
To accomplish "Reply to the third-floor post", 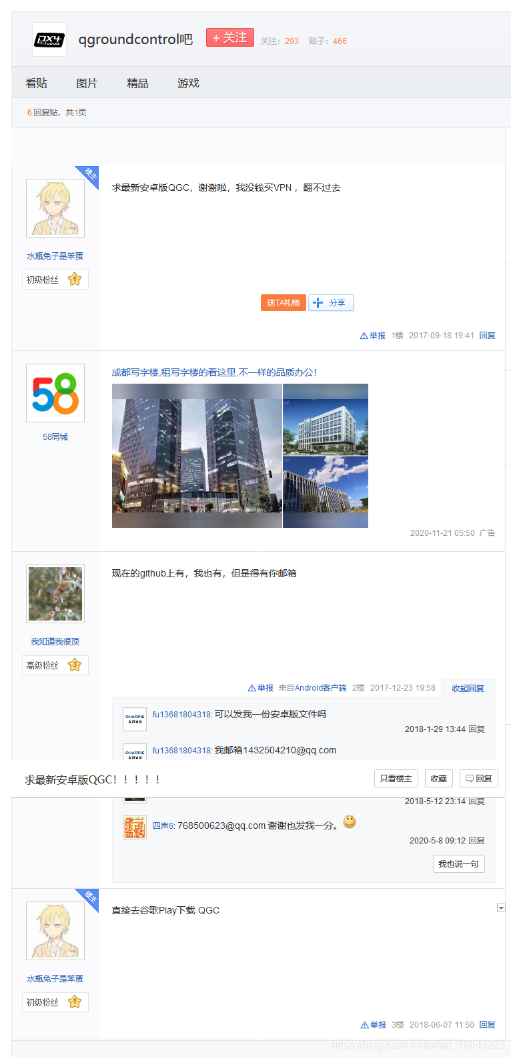I will [x=488, y=1025].
